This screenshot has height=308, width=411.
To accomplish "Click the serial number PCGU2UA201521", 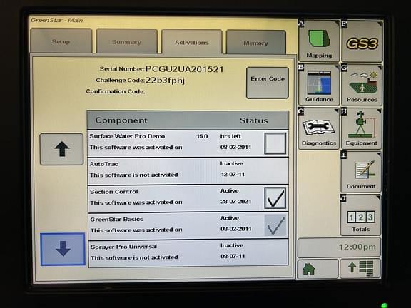I will [185, 69].
